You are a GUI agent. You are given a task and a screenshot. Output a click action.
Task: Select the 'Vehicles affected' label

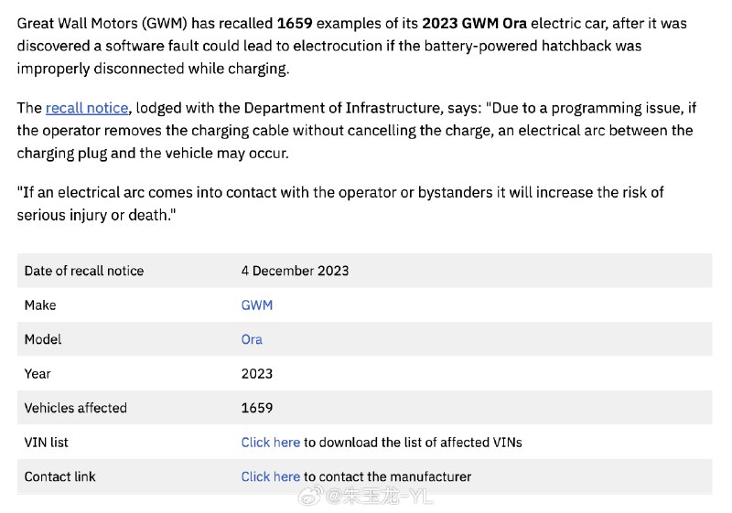(76, 408)
